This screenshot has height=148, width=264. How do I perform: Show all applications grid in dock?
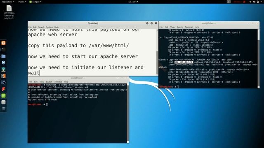click(3, 109)
